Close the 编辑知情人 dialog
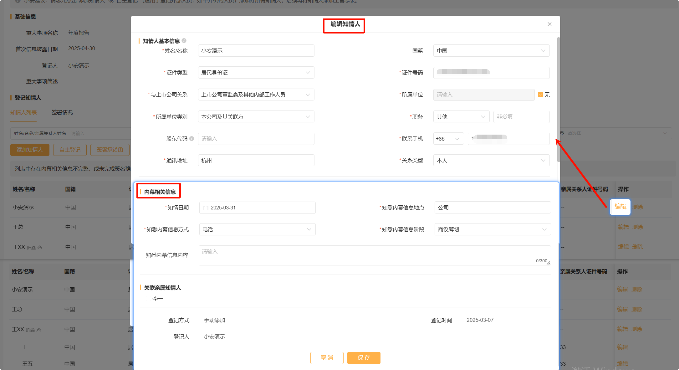This screenshot has width=679, height=370. point(549,24)
